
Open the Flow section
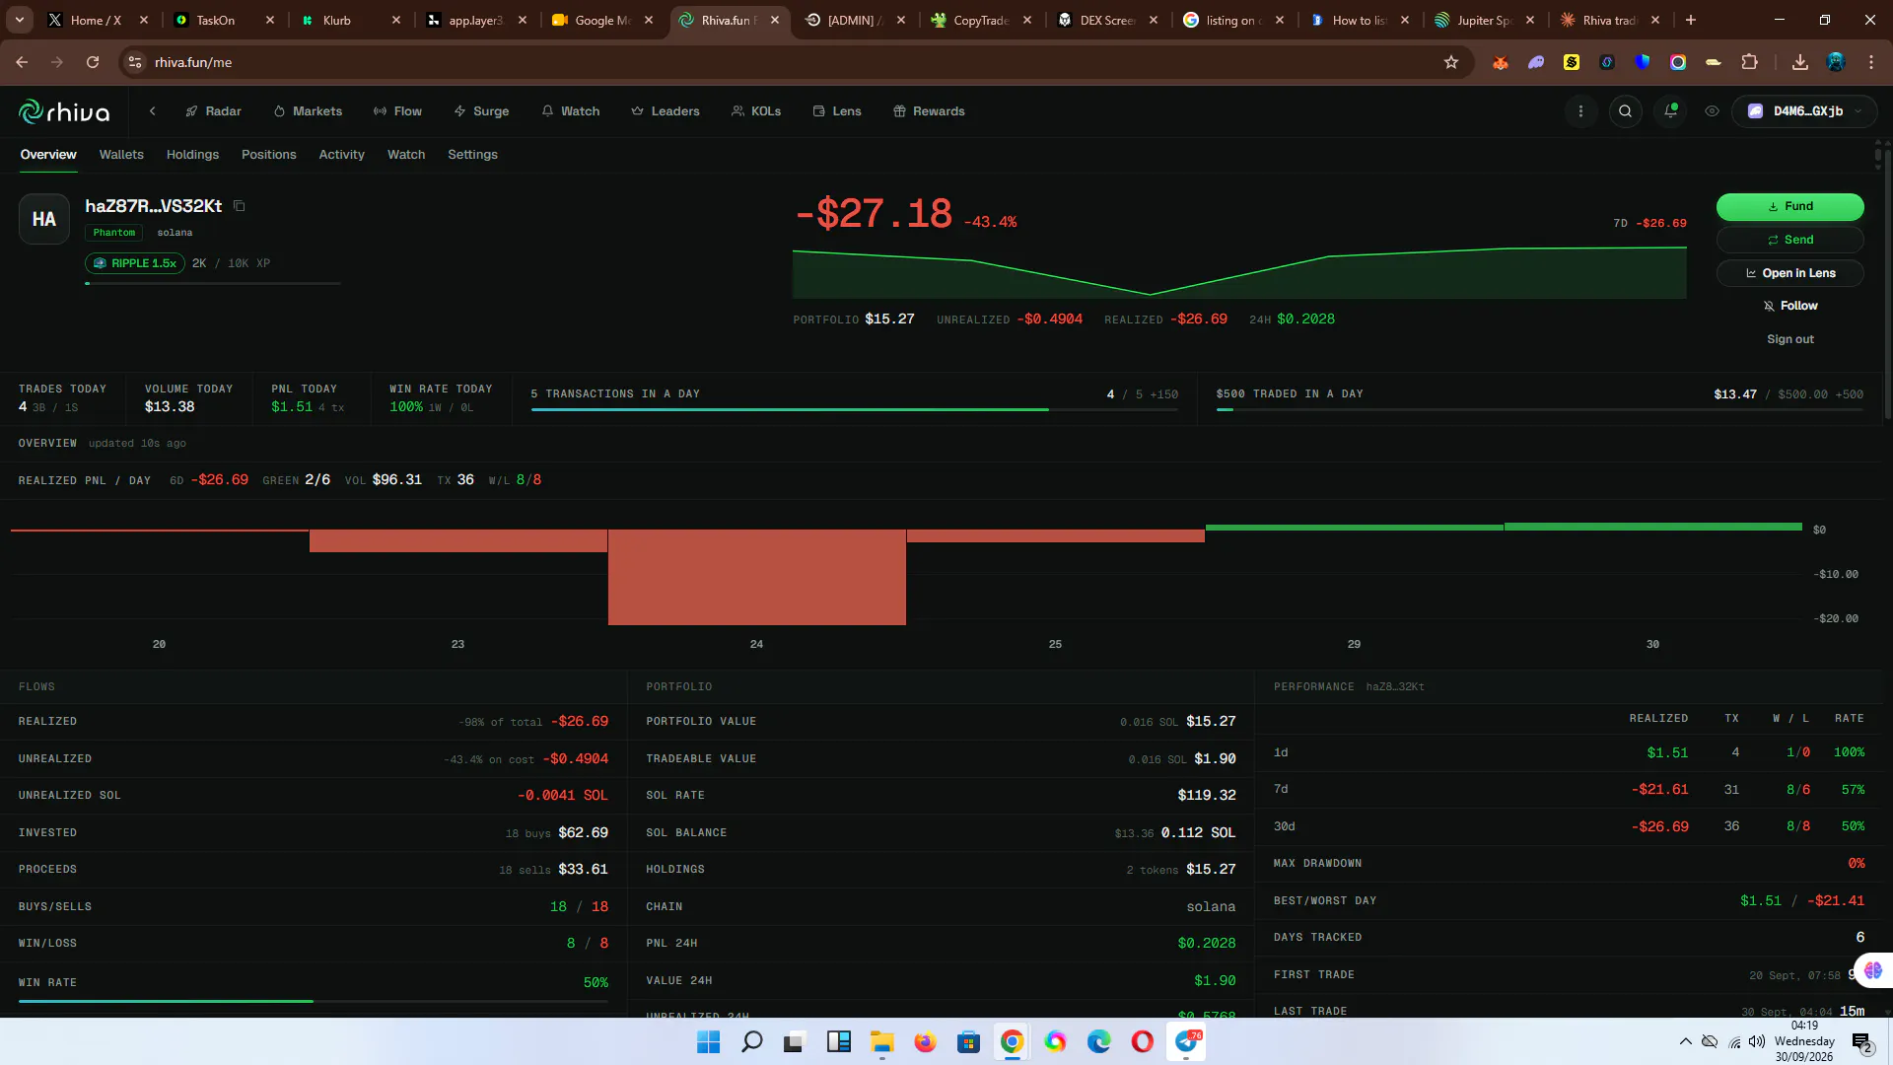397,111
